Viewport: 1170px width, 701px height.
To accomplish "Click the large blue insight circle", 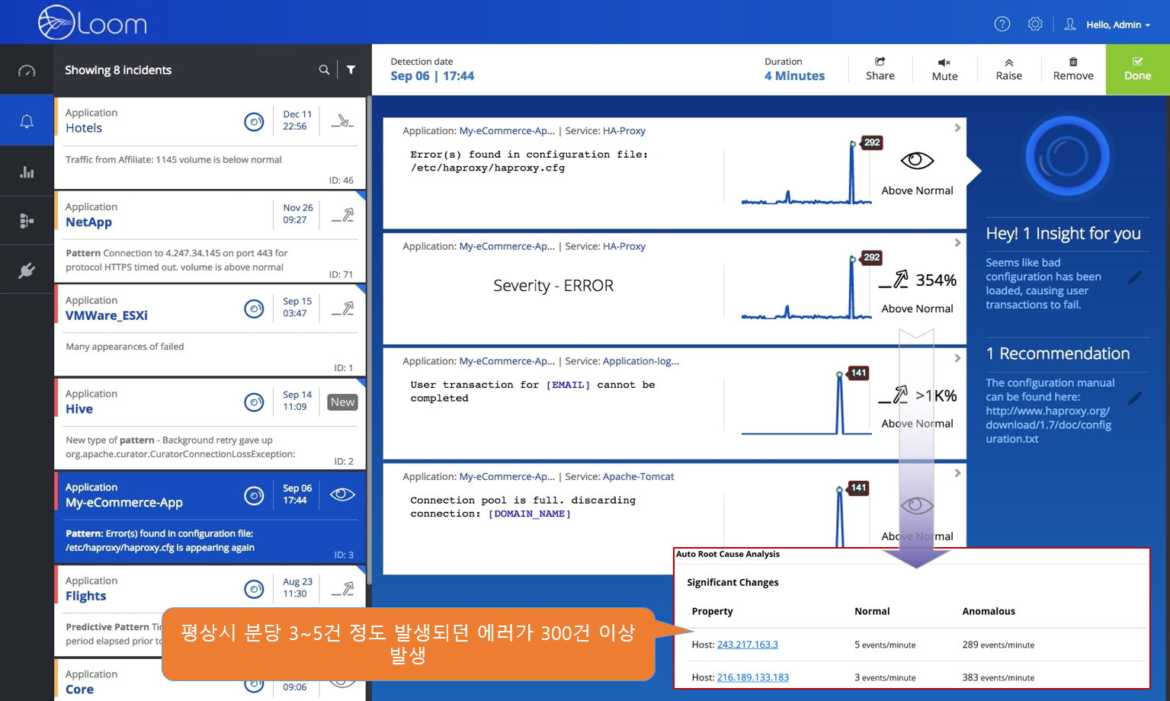I will 1067,156.
